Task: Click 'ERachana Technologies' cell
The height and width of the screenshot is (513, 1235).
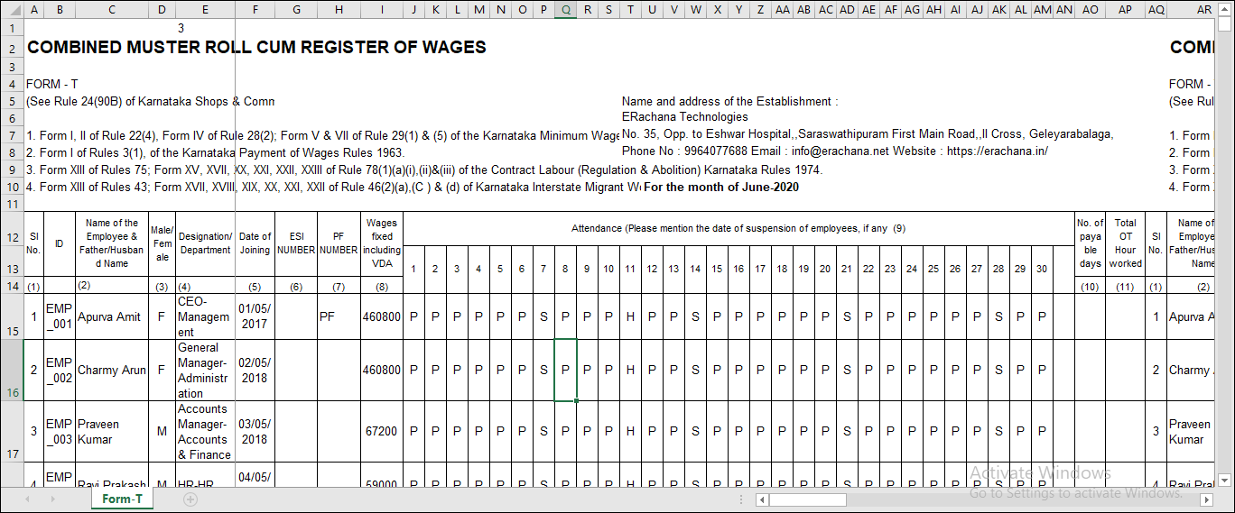Action: point(685,117)
